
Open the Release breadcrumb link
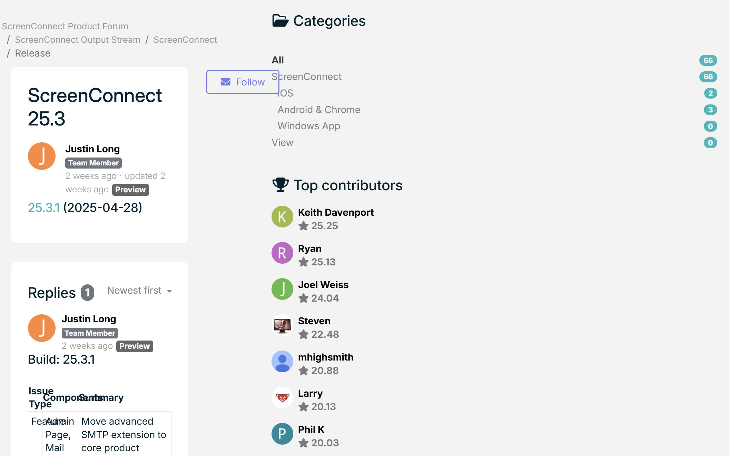pos(33,53)
